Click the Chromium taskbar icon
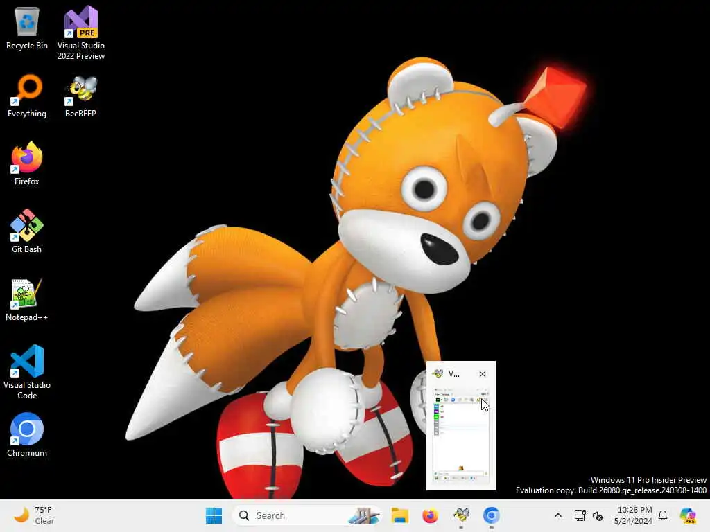The width and height of the screenshot is (710, 532). pyautogui.click(x=492, y=515)
